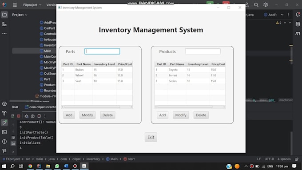Click the Windows Start button

(4, 166)
